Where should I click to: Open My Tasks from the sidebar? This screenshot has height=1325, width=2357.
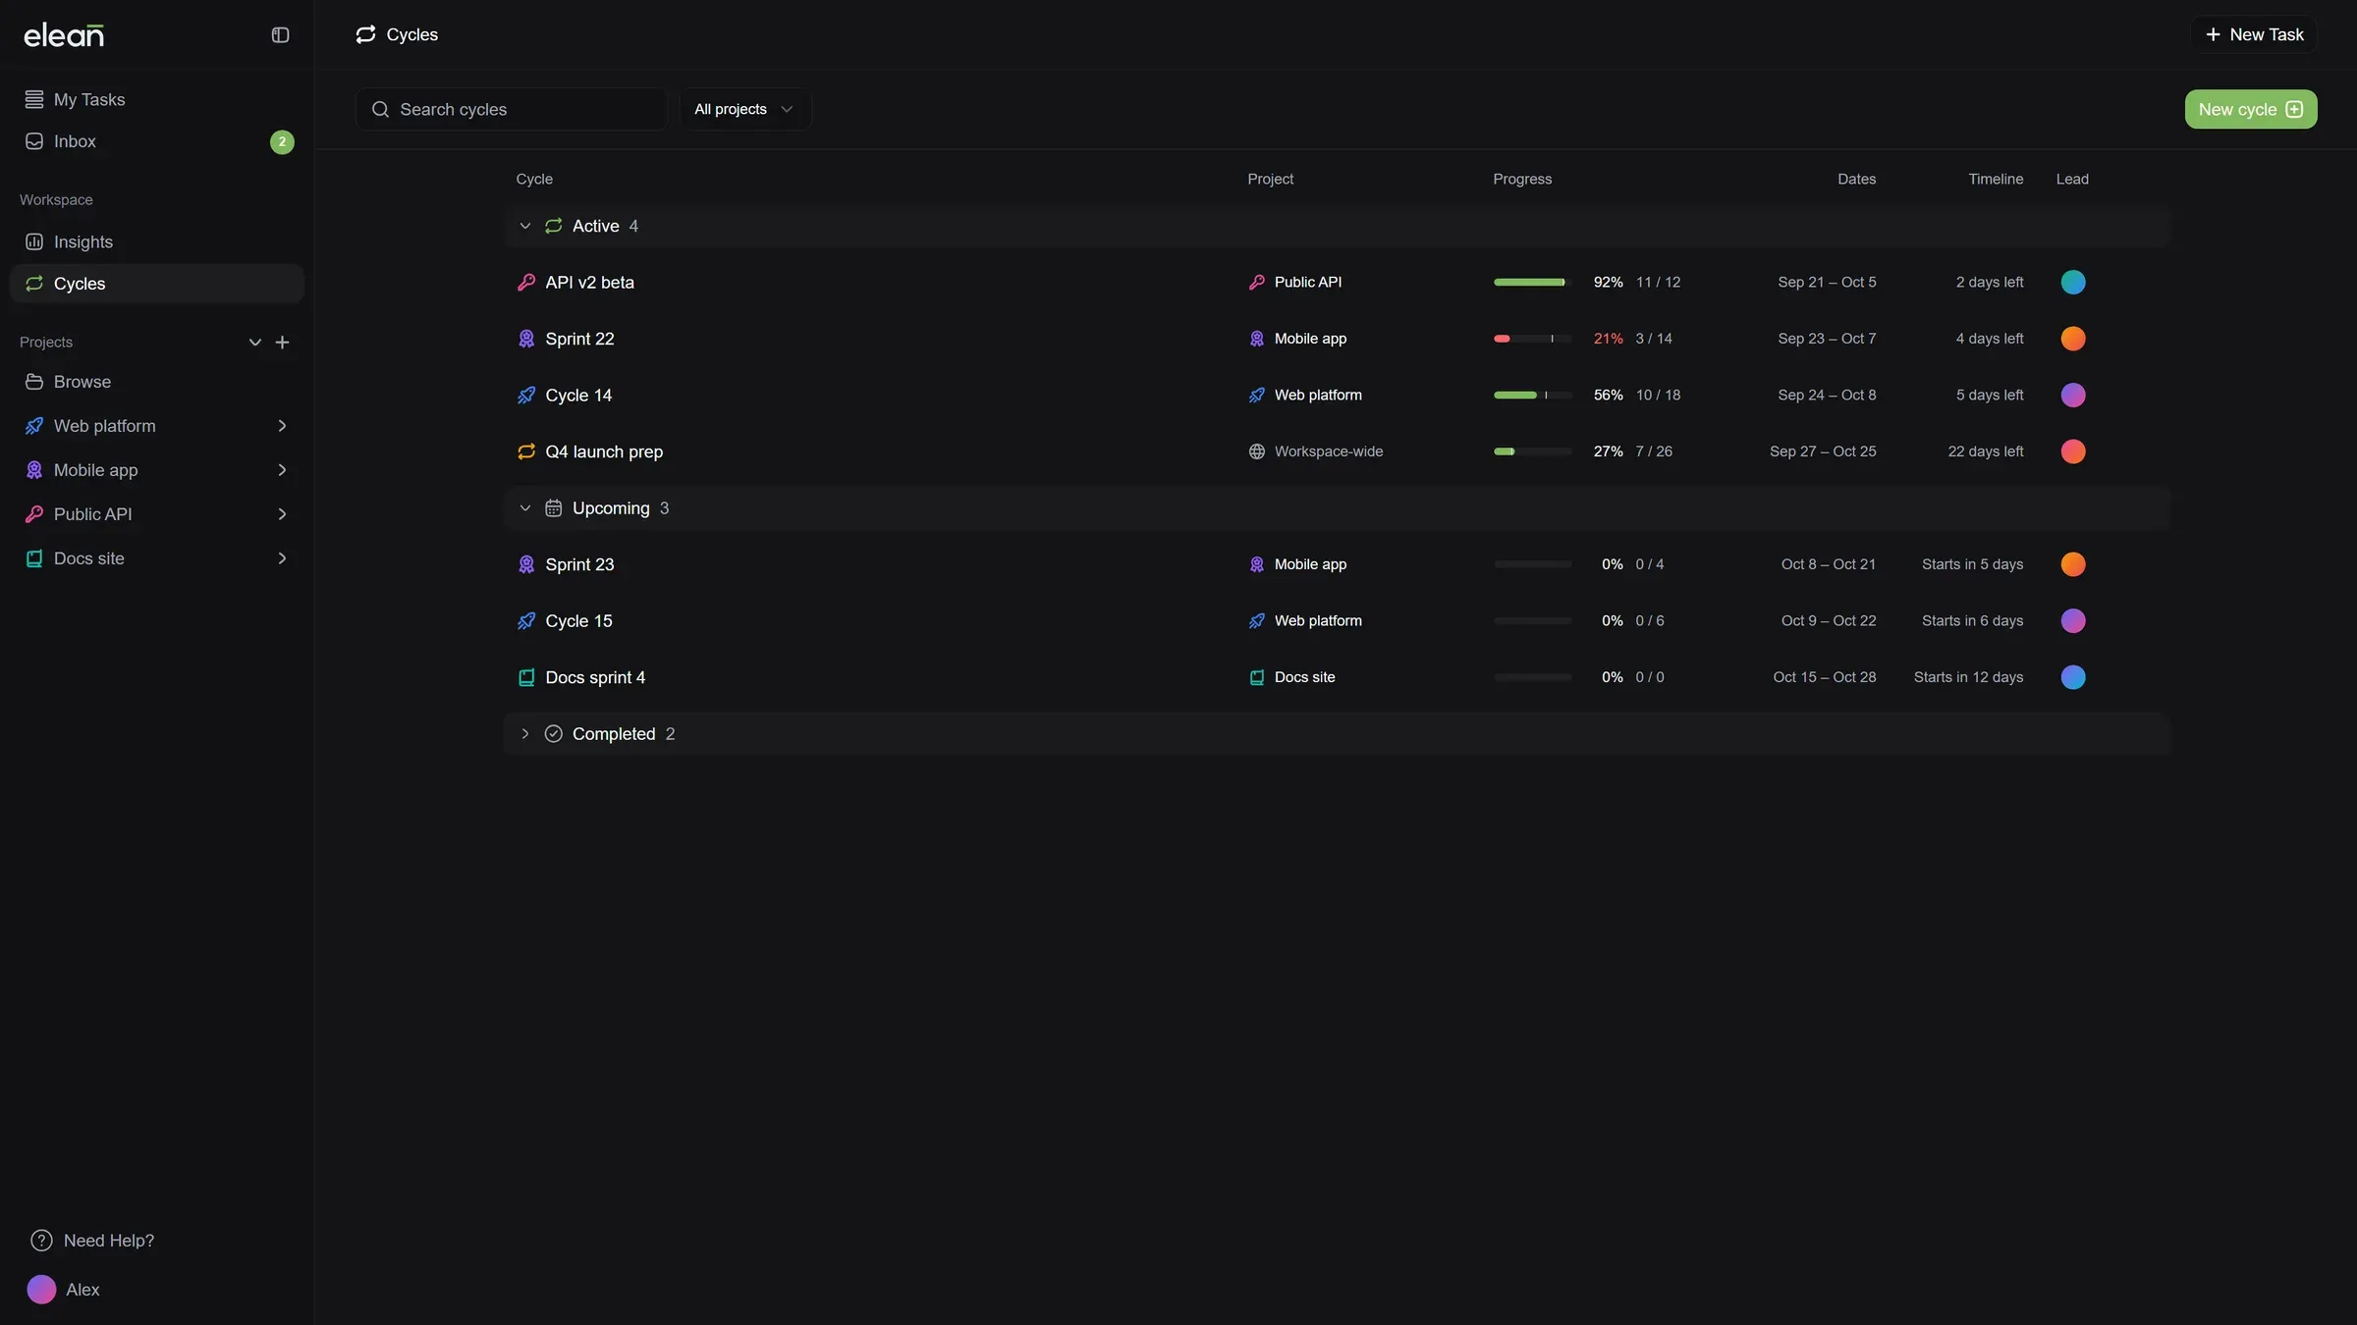pos(157,99)
